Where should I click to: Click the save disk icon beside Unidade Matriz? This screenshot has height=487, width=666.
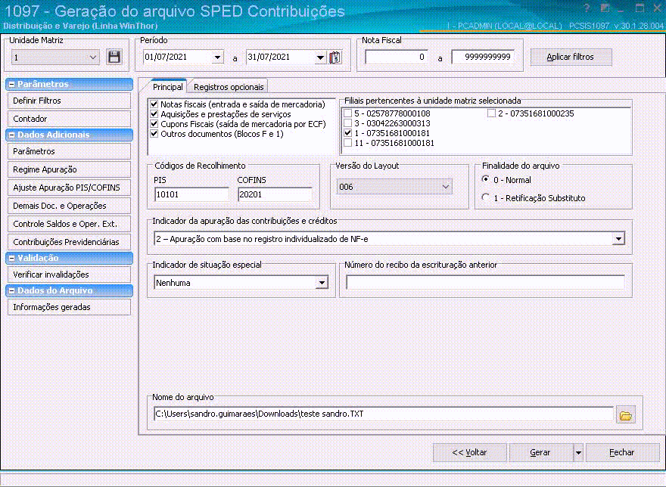coord(114,57)
